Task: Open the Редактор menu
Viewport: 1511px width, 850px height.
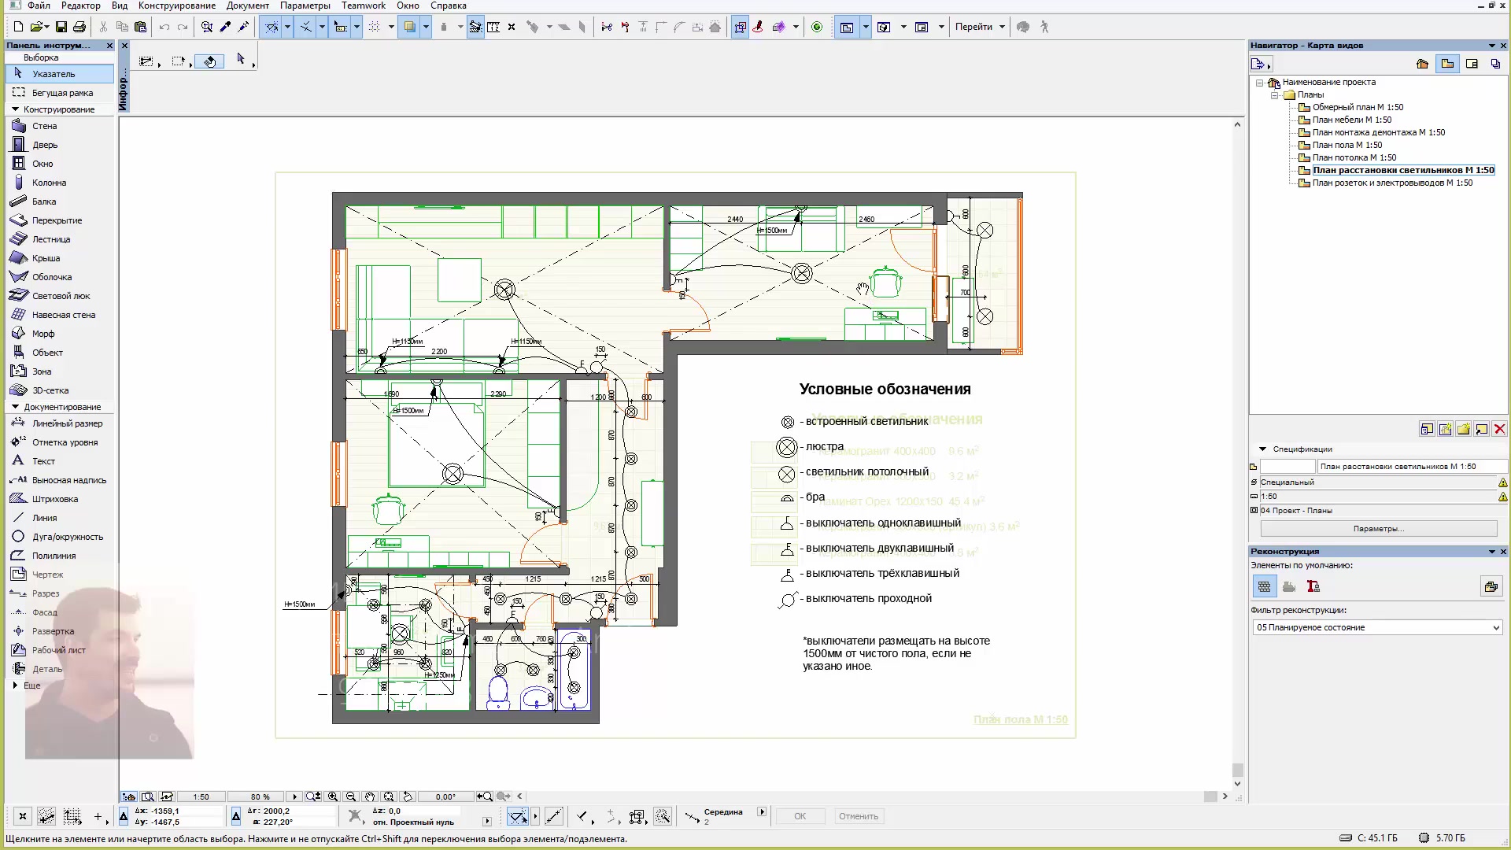Action: (x=80, y=6)
